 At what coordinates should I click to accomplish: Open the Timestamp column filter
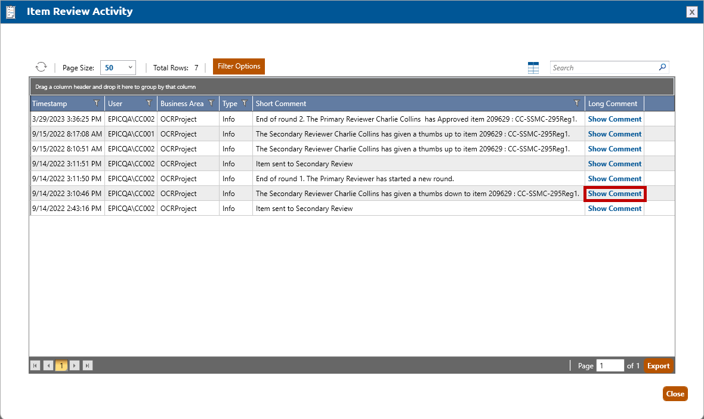pos(97,103)
